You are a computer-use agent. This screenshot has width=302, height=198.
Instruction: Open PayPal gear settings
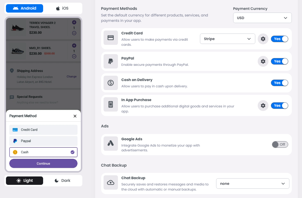(x=263, y=61)
